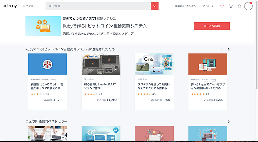Click 浅井 良一 on Unity card
This screenshot has height=142, width=258.
[142, 80]
